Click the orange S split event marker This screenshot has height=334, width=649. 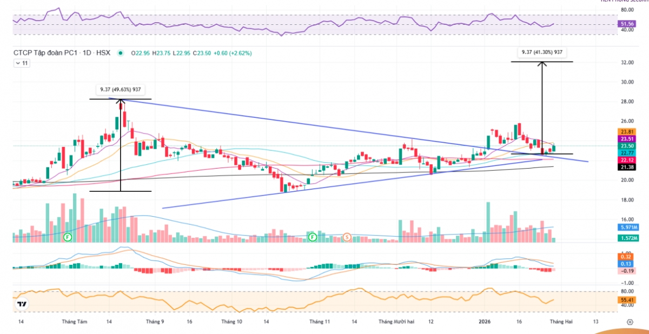347,237
